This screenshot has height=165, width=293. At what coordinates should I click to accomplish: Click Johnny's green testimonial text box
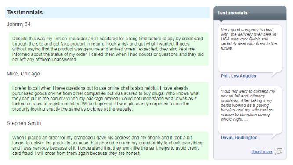tap(109, 49)
